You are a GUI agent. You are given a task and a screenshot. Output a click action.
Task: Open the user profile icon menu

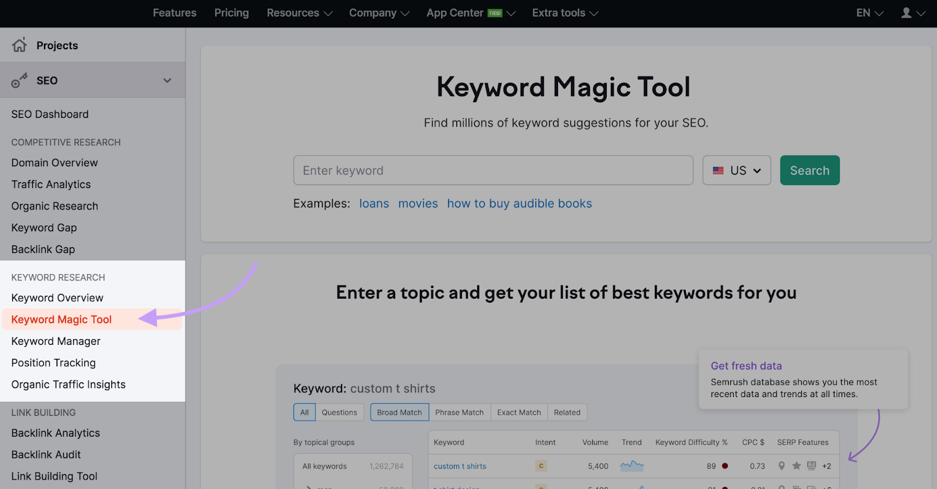912,13
